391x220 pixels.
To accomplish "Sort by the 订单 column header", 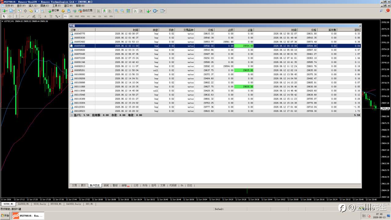I will (x=82, y=30).
